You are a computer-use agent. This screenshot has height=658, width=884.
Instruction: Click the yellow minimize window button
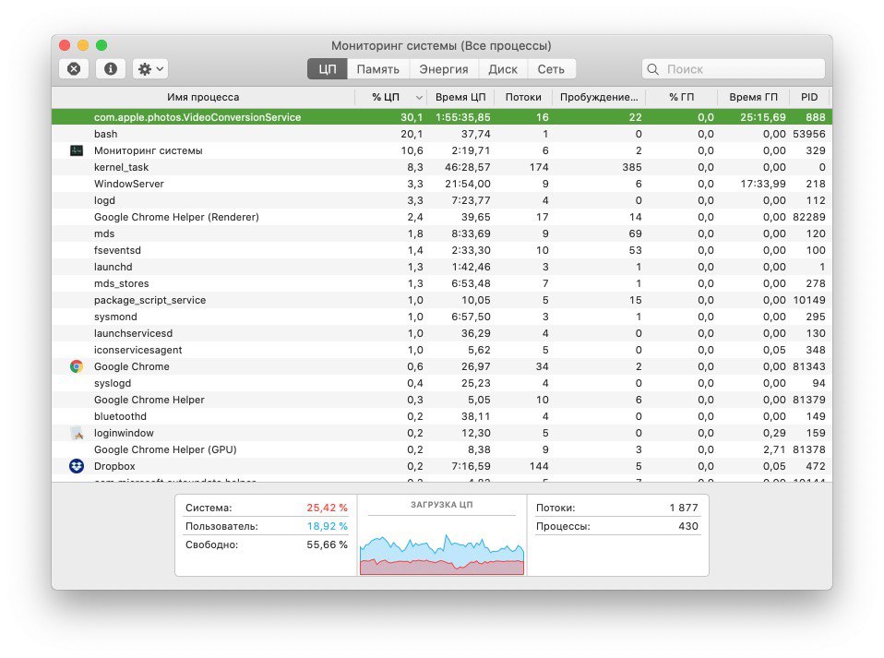point(83,45)
